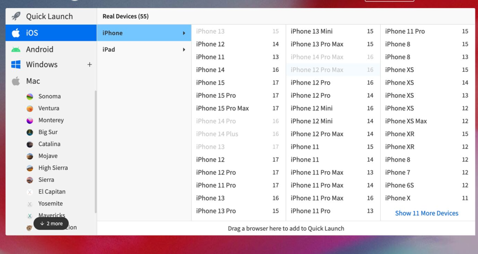
Task: Select iPhone 15 Pro Max iOS 17
Action: pos(238,108)
